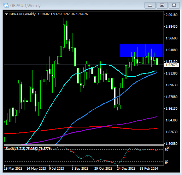Click the GBPAUD chart window icon
The image size is (182, 175).
[x=6, y=5]
